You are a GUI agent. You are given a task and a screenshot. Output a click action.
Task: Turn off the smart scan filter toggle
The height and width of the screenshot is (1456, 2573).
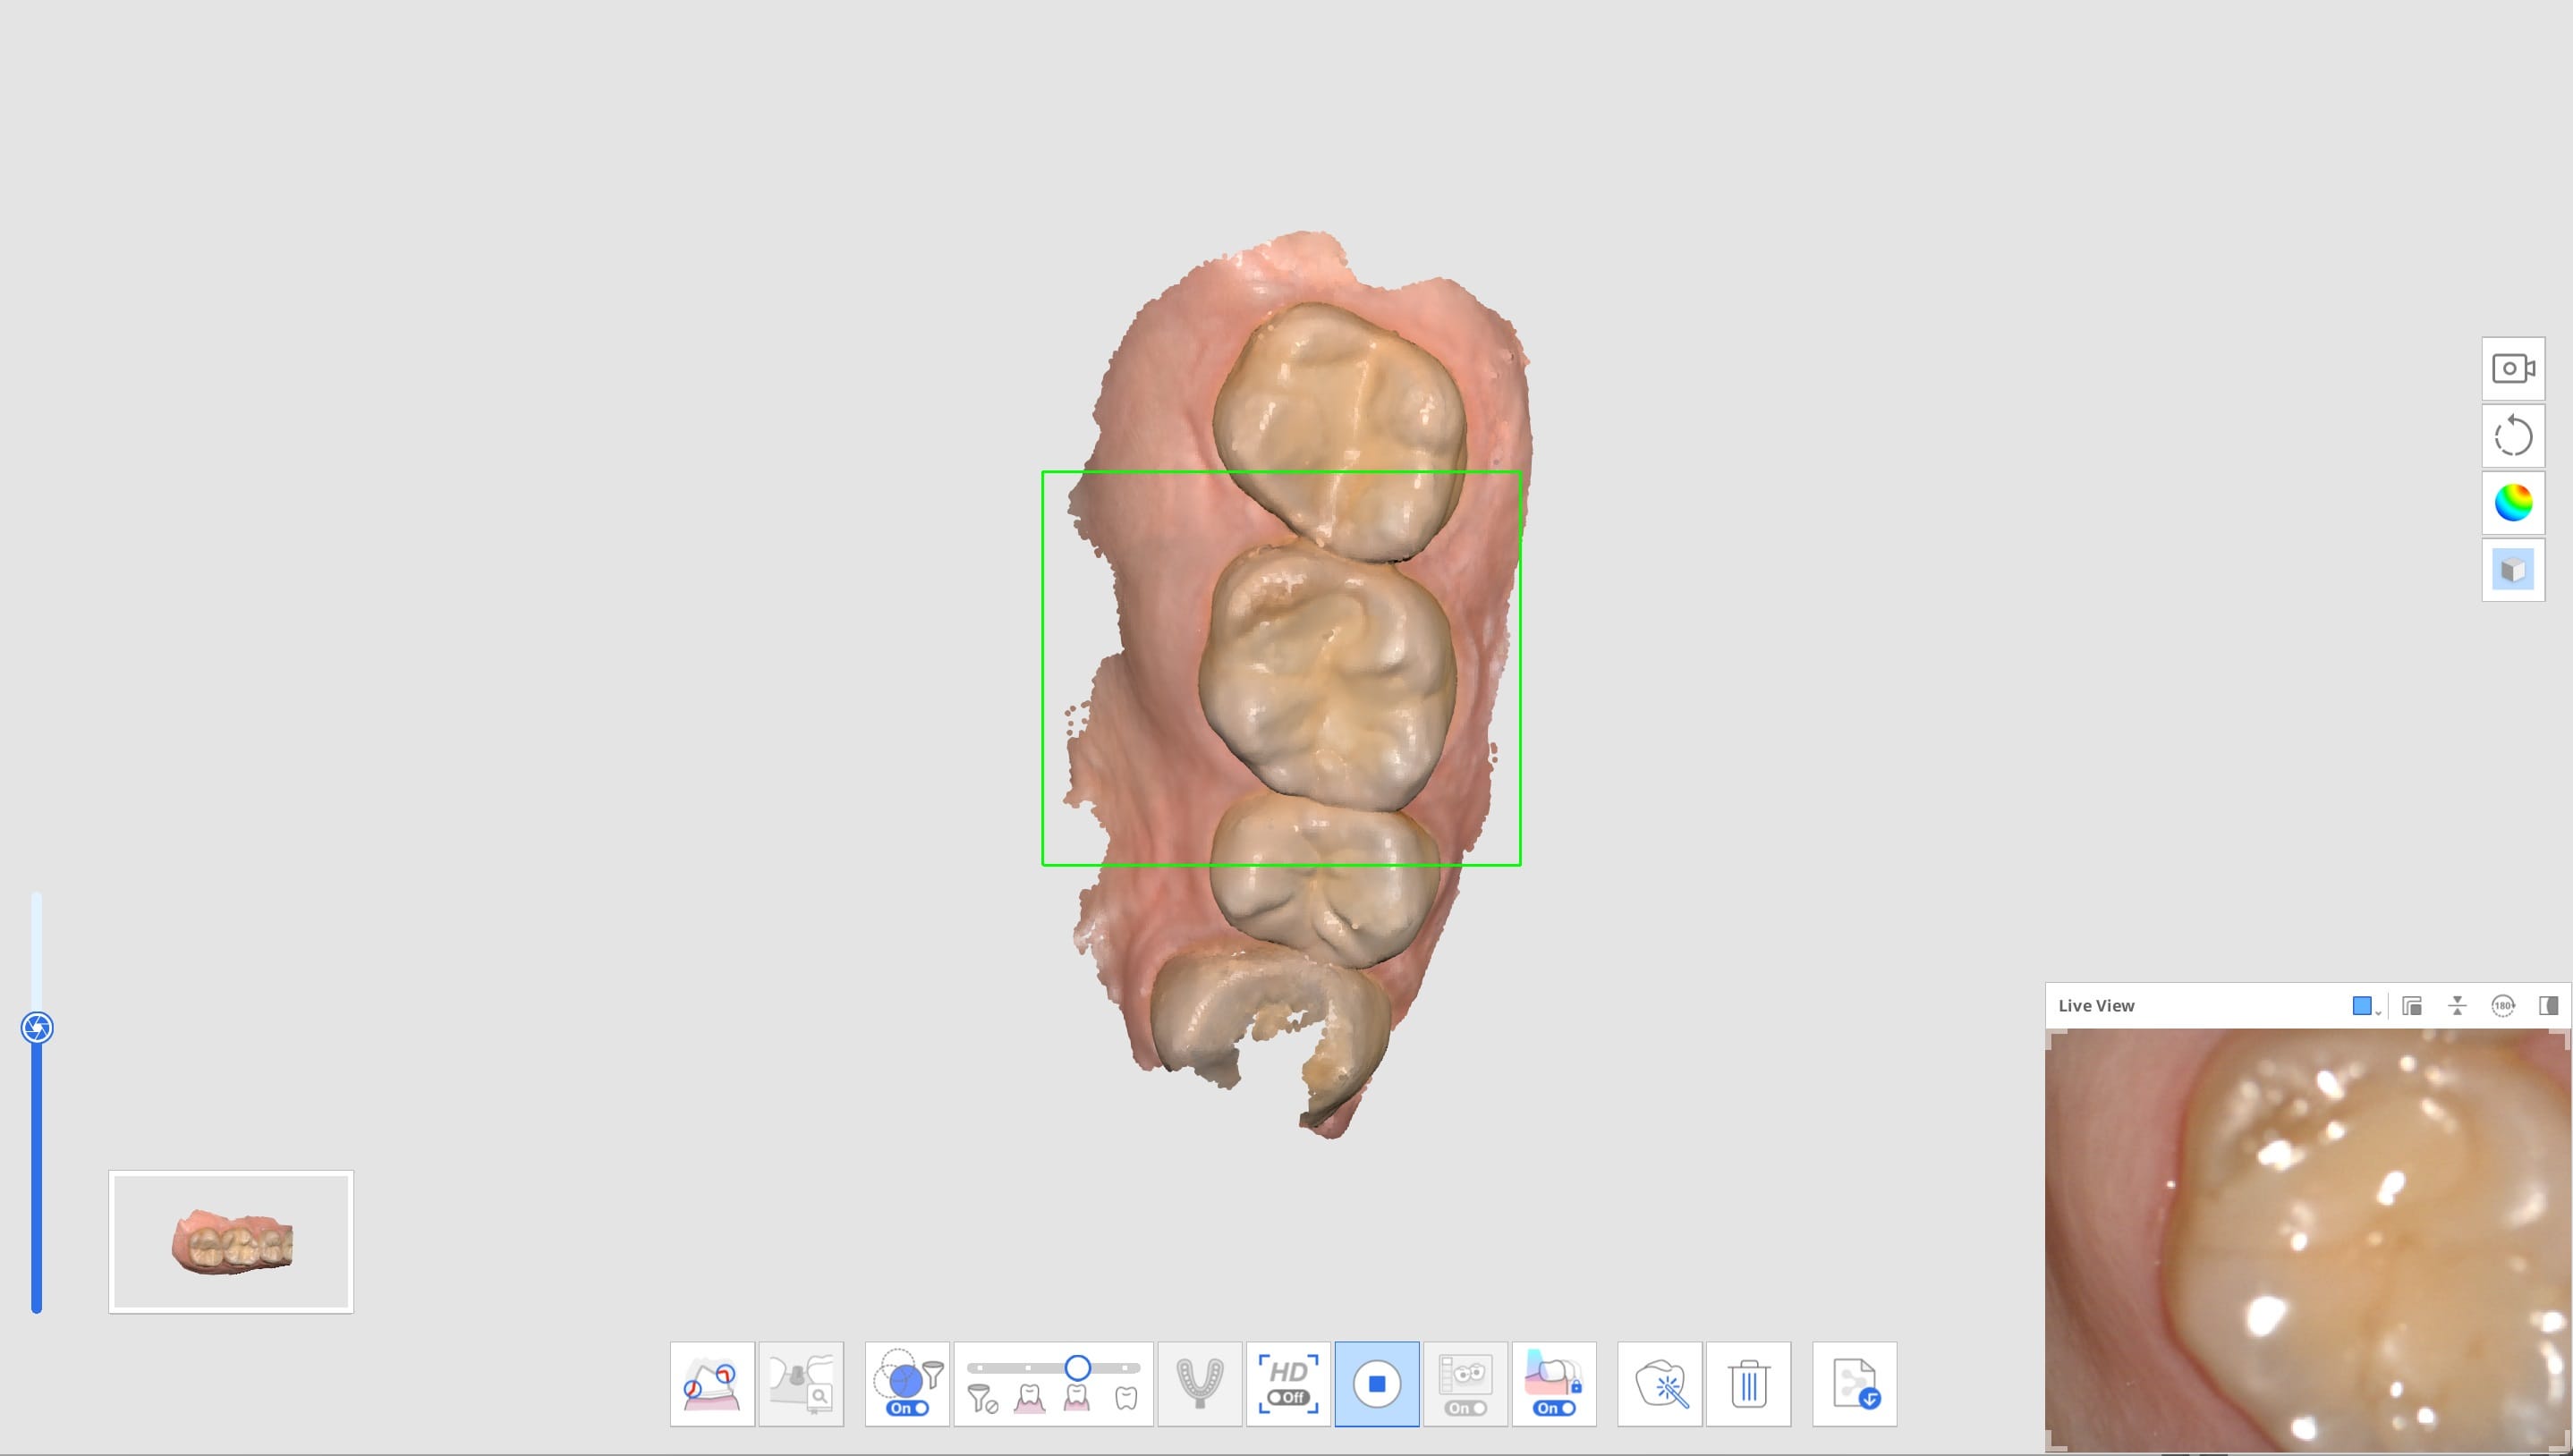point(906,1407)
